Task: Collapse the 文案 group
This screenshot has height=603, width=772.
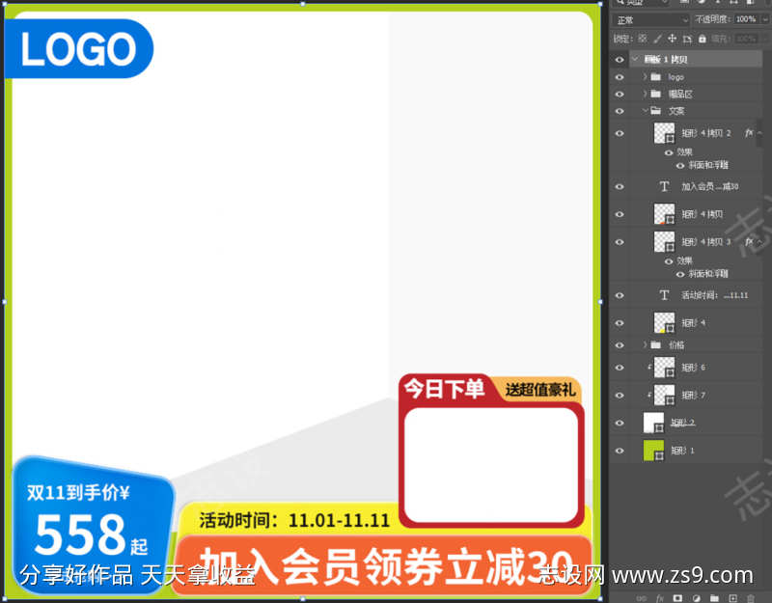Action: pyautogui.click(x=646, y=111)
